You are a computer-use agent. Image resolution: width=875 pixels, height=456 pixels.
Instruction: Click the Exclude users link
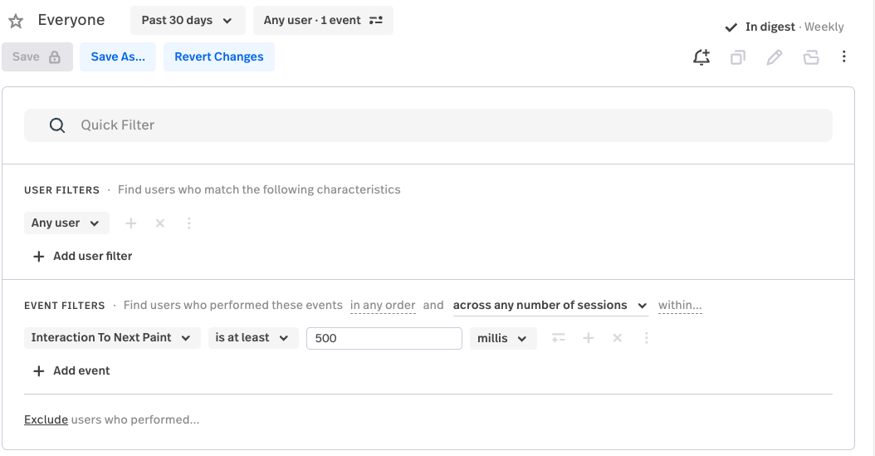46,419
